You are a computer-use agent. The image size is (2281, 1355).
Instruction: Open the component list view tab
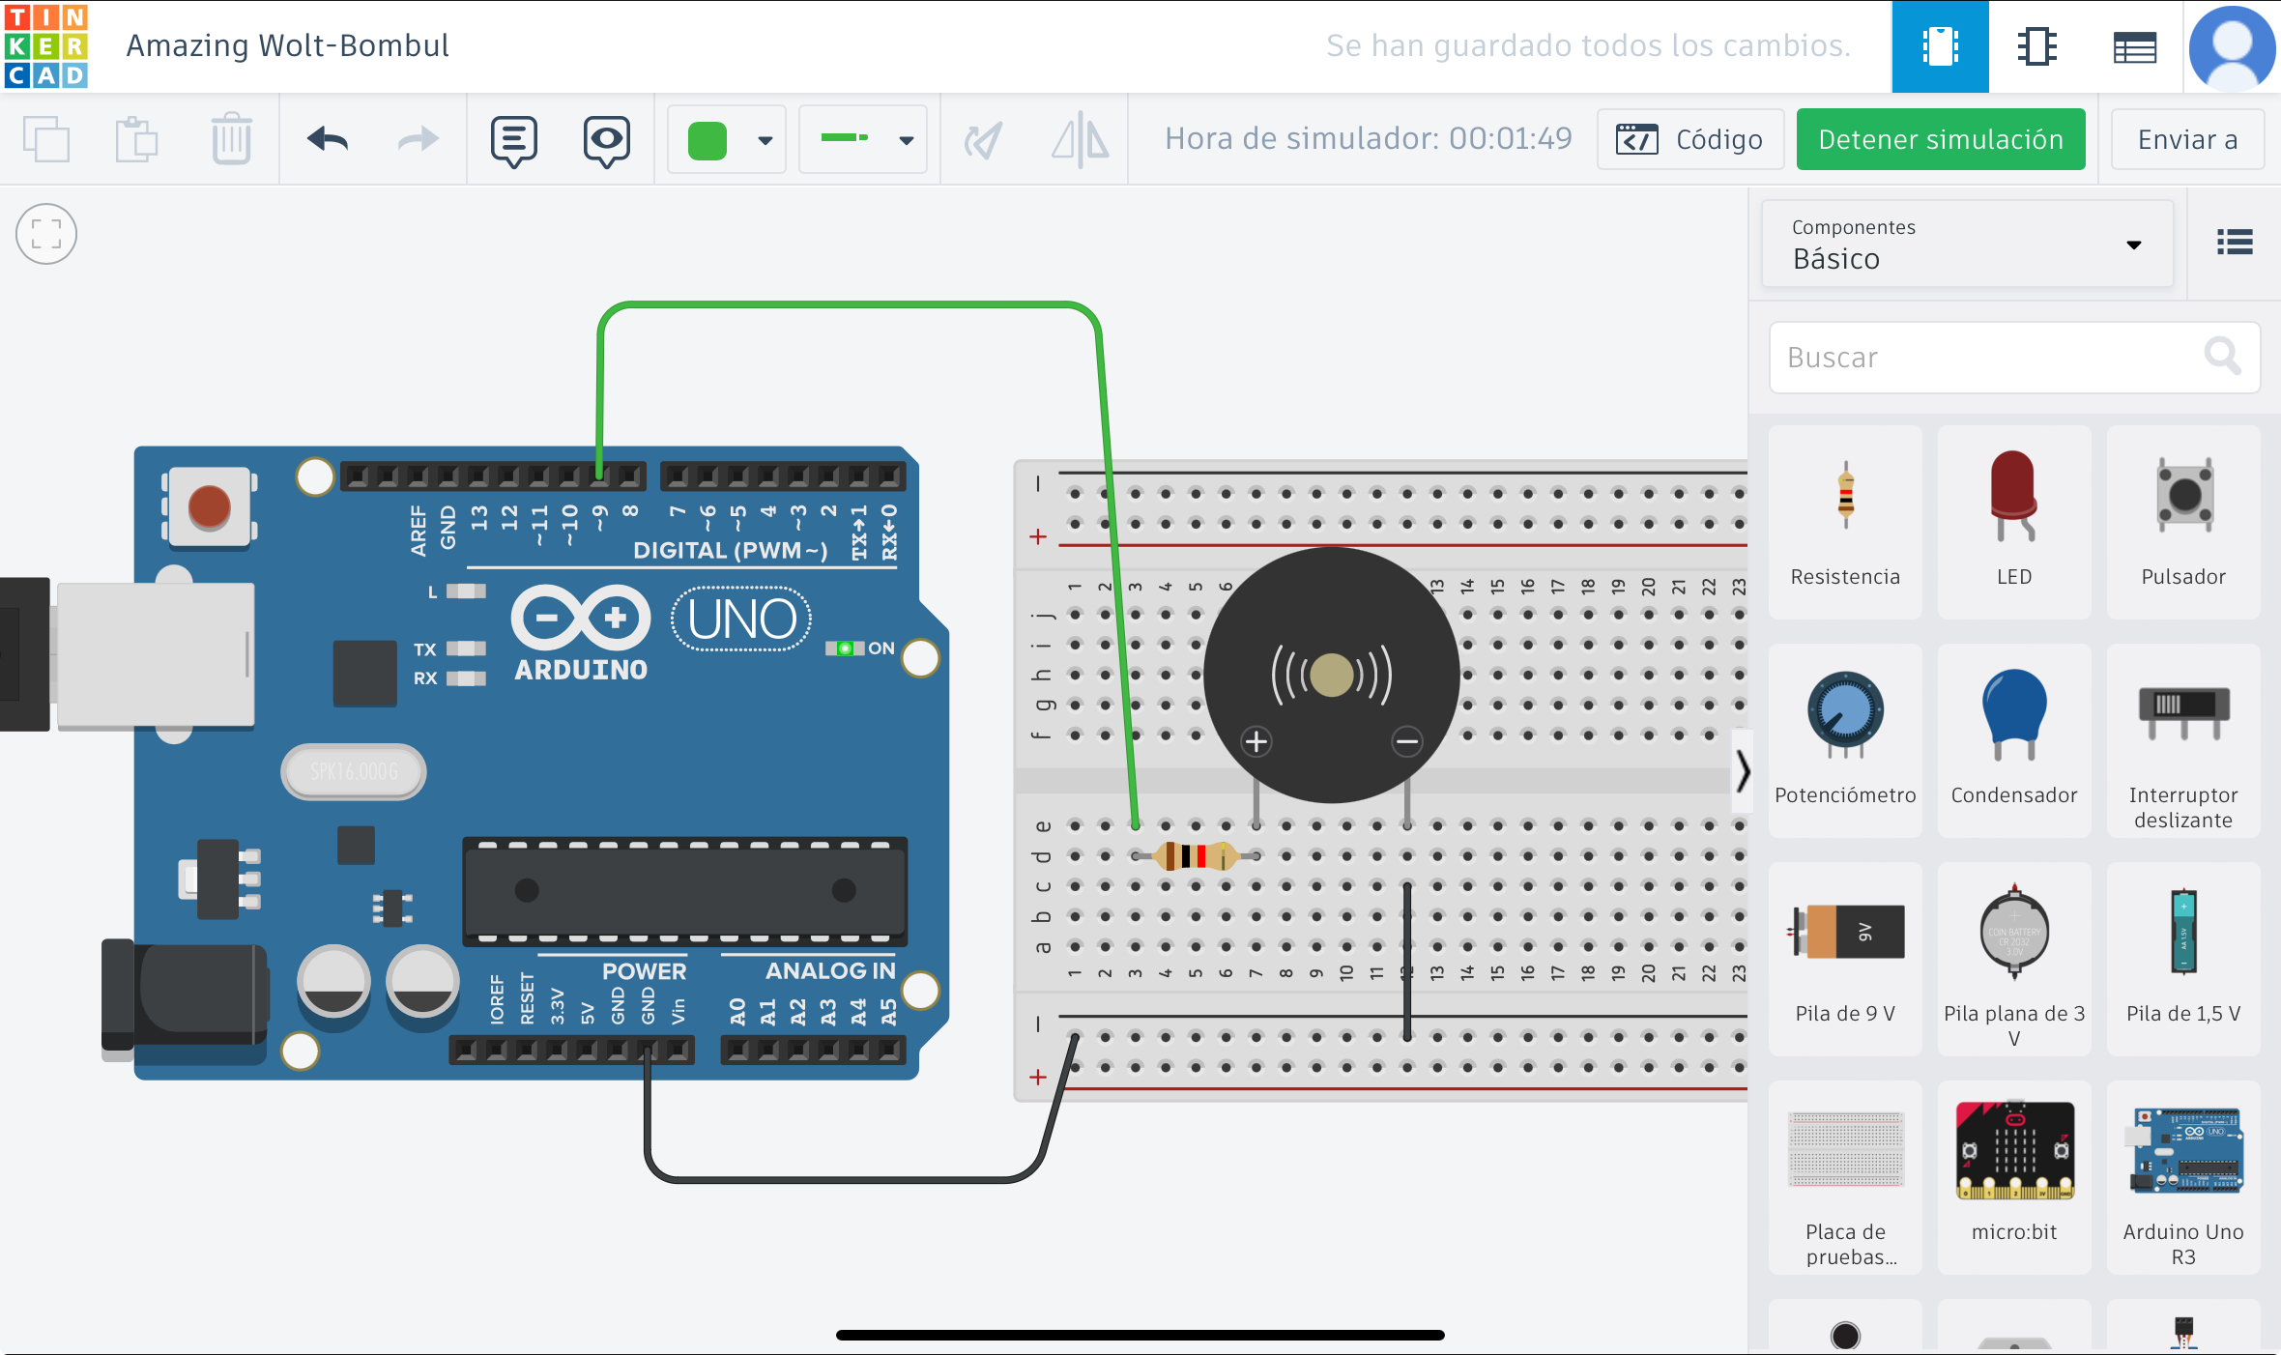click(2134, 46)
